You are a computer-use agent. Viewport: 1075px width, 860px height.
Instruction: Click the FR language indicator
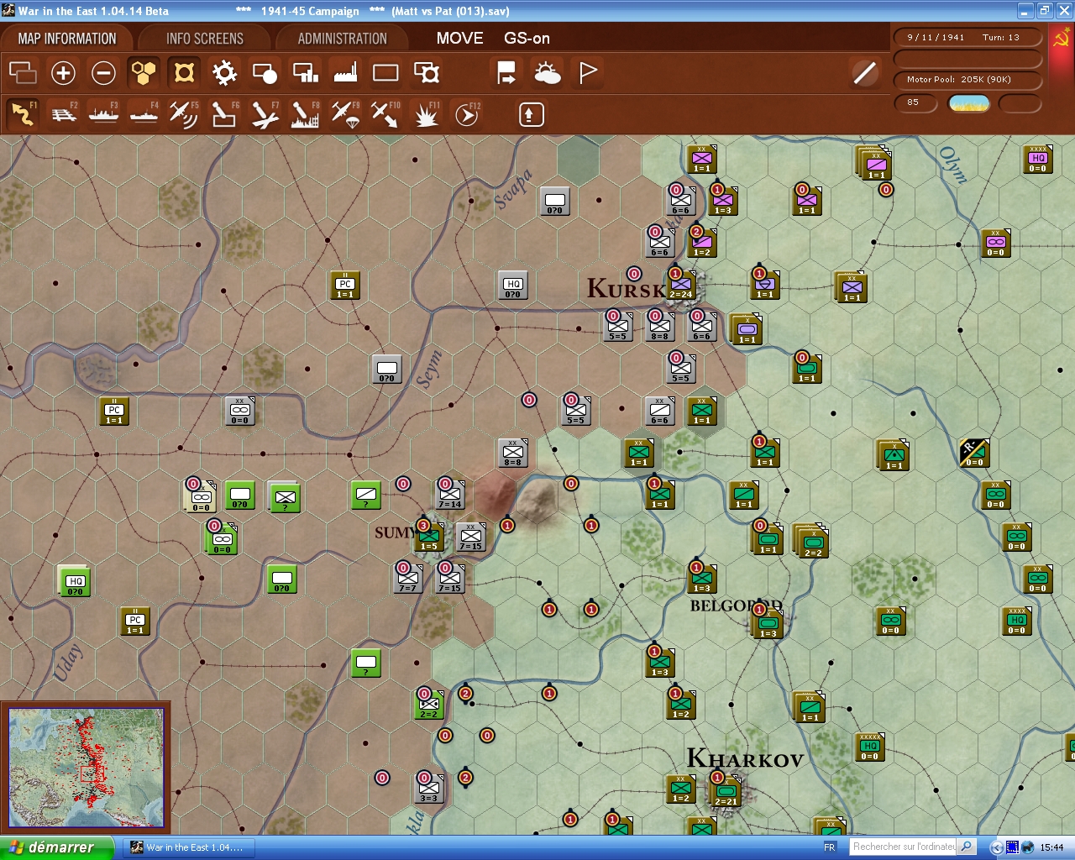click(x=830, y=847)
